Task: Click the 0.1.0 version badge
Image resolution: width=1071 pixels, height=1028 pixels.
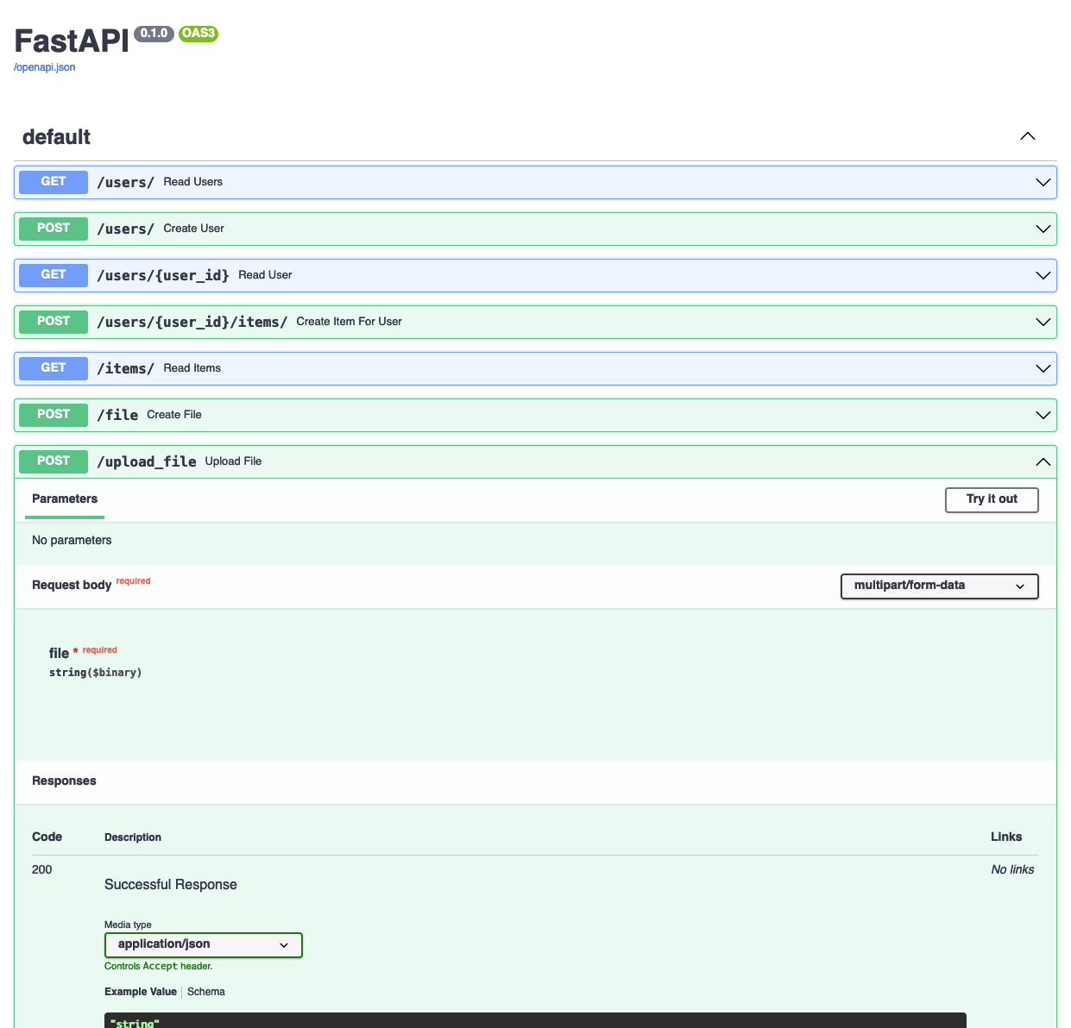Action: click(154, 34)
